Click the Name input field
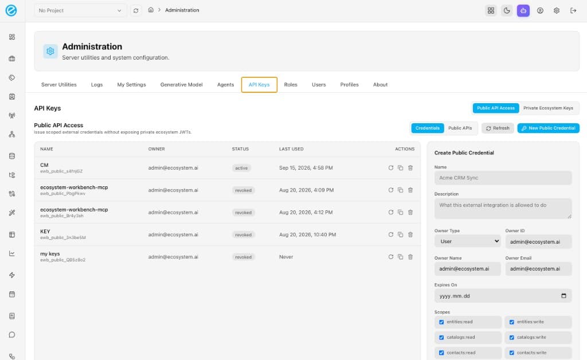Screen dimensions: 587x360 pos(503,178)
